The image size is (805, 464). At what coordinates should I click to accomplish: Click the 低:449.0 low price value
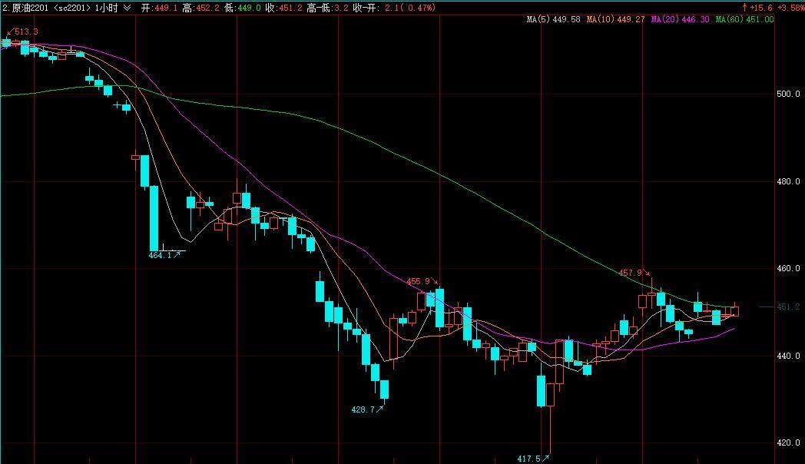click(x=242, y=8)
